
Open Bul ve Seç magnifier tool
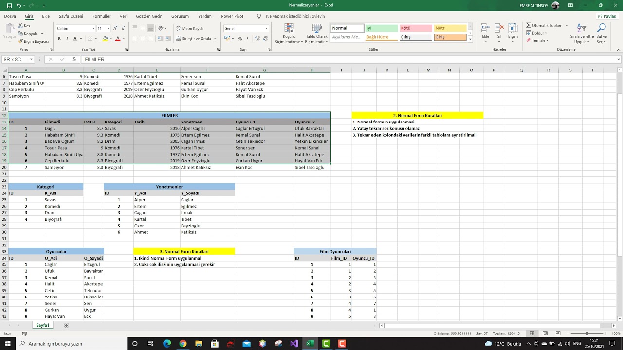(602, 33)
